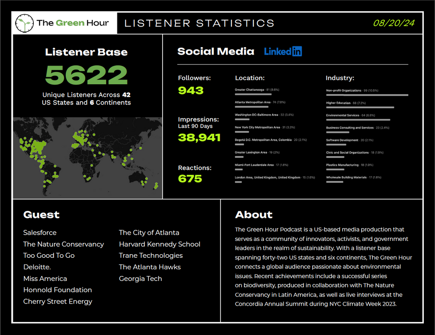The width and height of the screenshot is (435, 335).
Task: Click the LinkedIn logo
Action: pyautogui.click(x=283, y=51)
